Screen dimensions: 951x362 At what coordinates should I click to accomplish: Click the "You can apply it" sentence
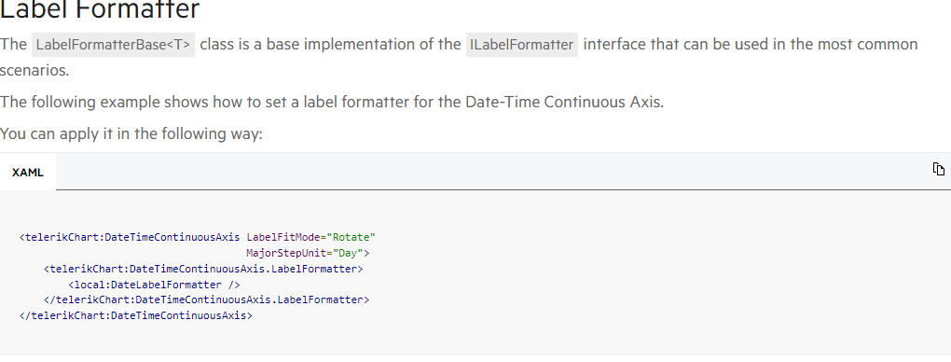131,133
